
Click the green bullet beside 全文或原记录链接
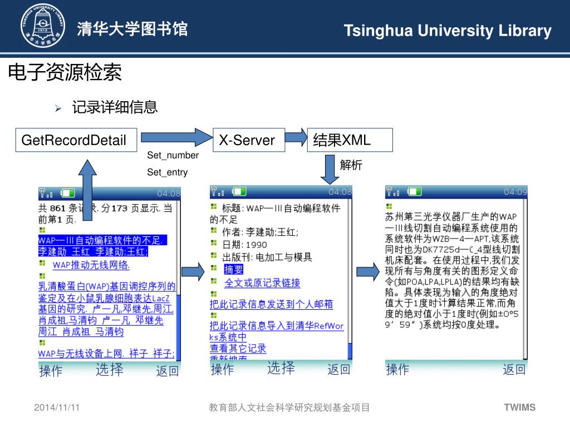214,281
